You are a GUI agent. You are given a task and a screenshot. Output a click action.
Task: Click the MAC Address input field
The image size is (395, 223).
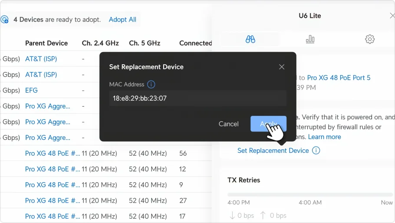(198, 98)
